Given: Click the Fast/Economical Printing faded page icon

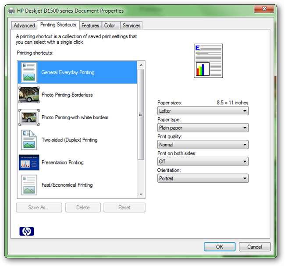Looking at the screenshot, I should click(x=29, y=185).
